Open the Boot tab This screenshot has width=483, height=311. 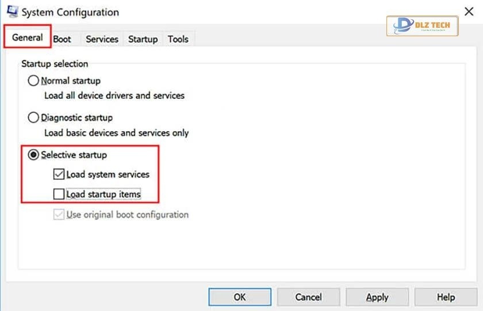(x=62, y=39)
